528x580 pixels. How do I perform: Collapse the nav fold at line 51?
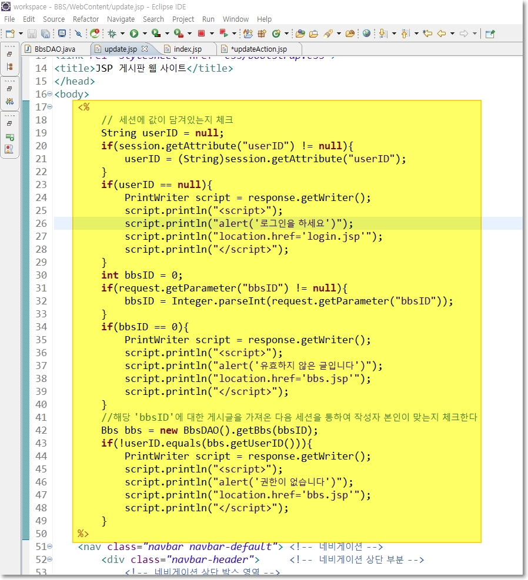pos(50,547)
